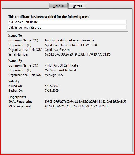
Task: Click the Issued By heading
Action: [15, 61]
